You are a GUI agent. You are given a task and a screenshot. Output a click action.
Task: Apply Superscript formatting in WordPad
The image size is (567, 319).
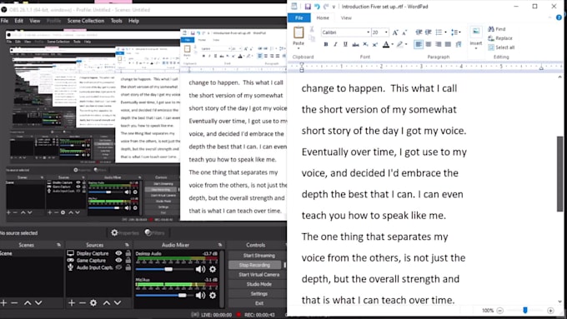[x=375, y=44]
